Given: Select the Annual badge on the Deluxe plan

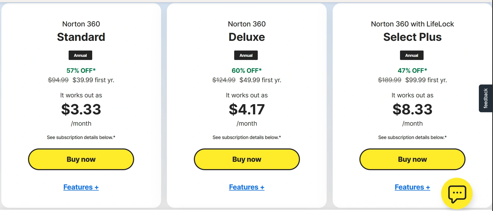Looking at the screenshot, I should [246, 55].
